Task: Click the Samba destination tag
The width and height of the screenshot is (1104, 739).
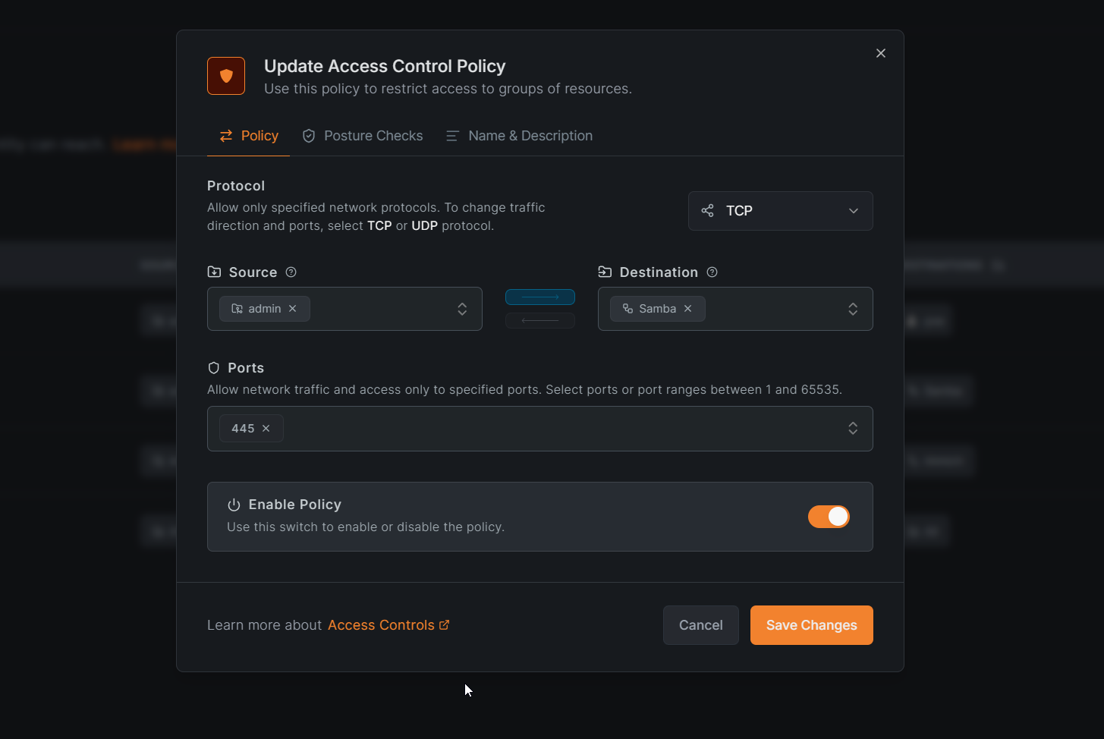Action: pyautogui.click(x=658, y=309)
